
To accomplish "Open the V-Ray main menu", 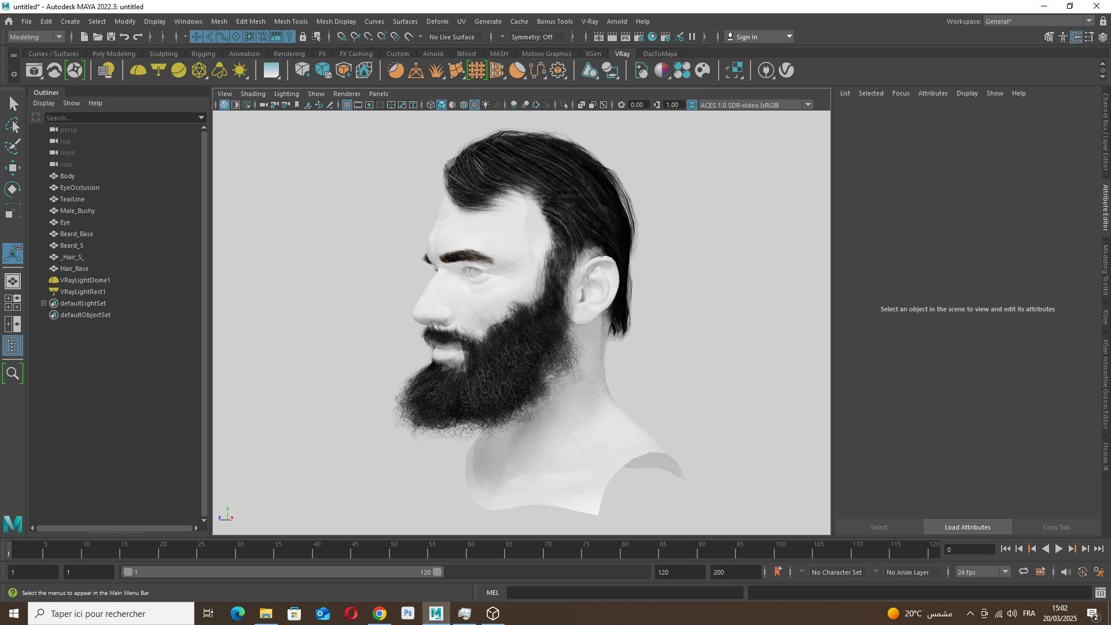I will coord(590,21).
